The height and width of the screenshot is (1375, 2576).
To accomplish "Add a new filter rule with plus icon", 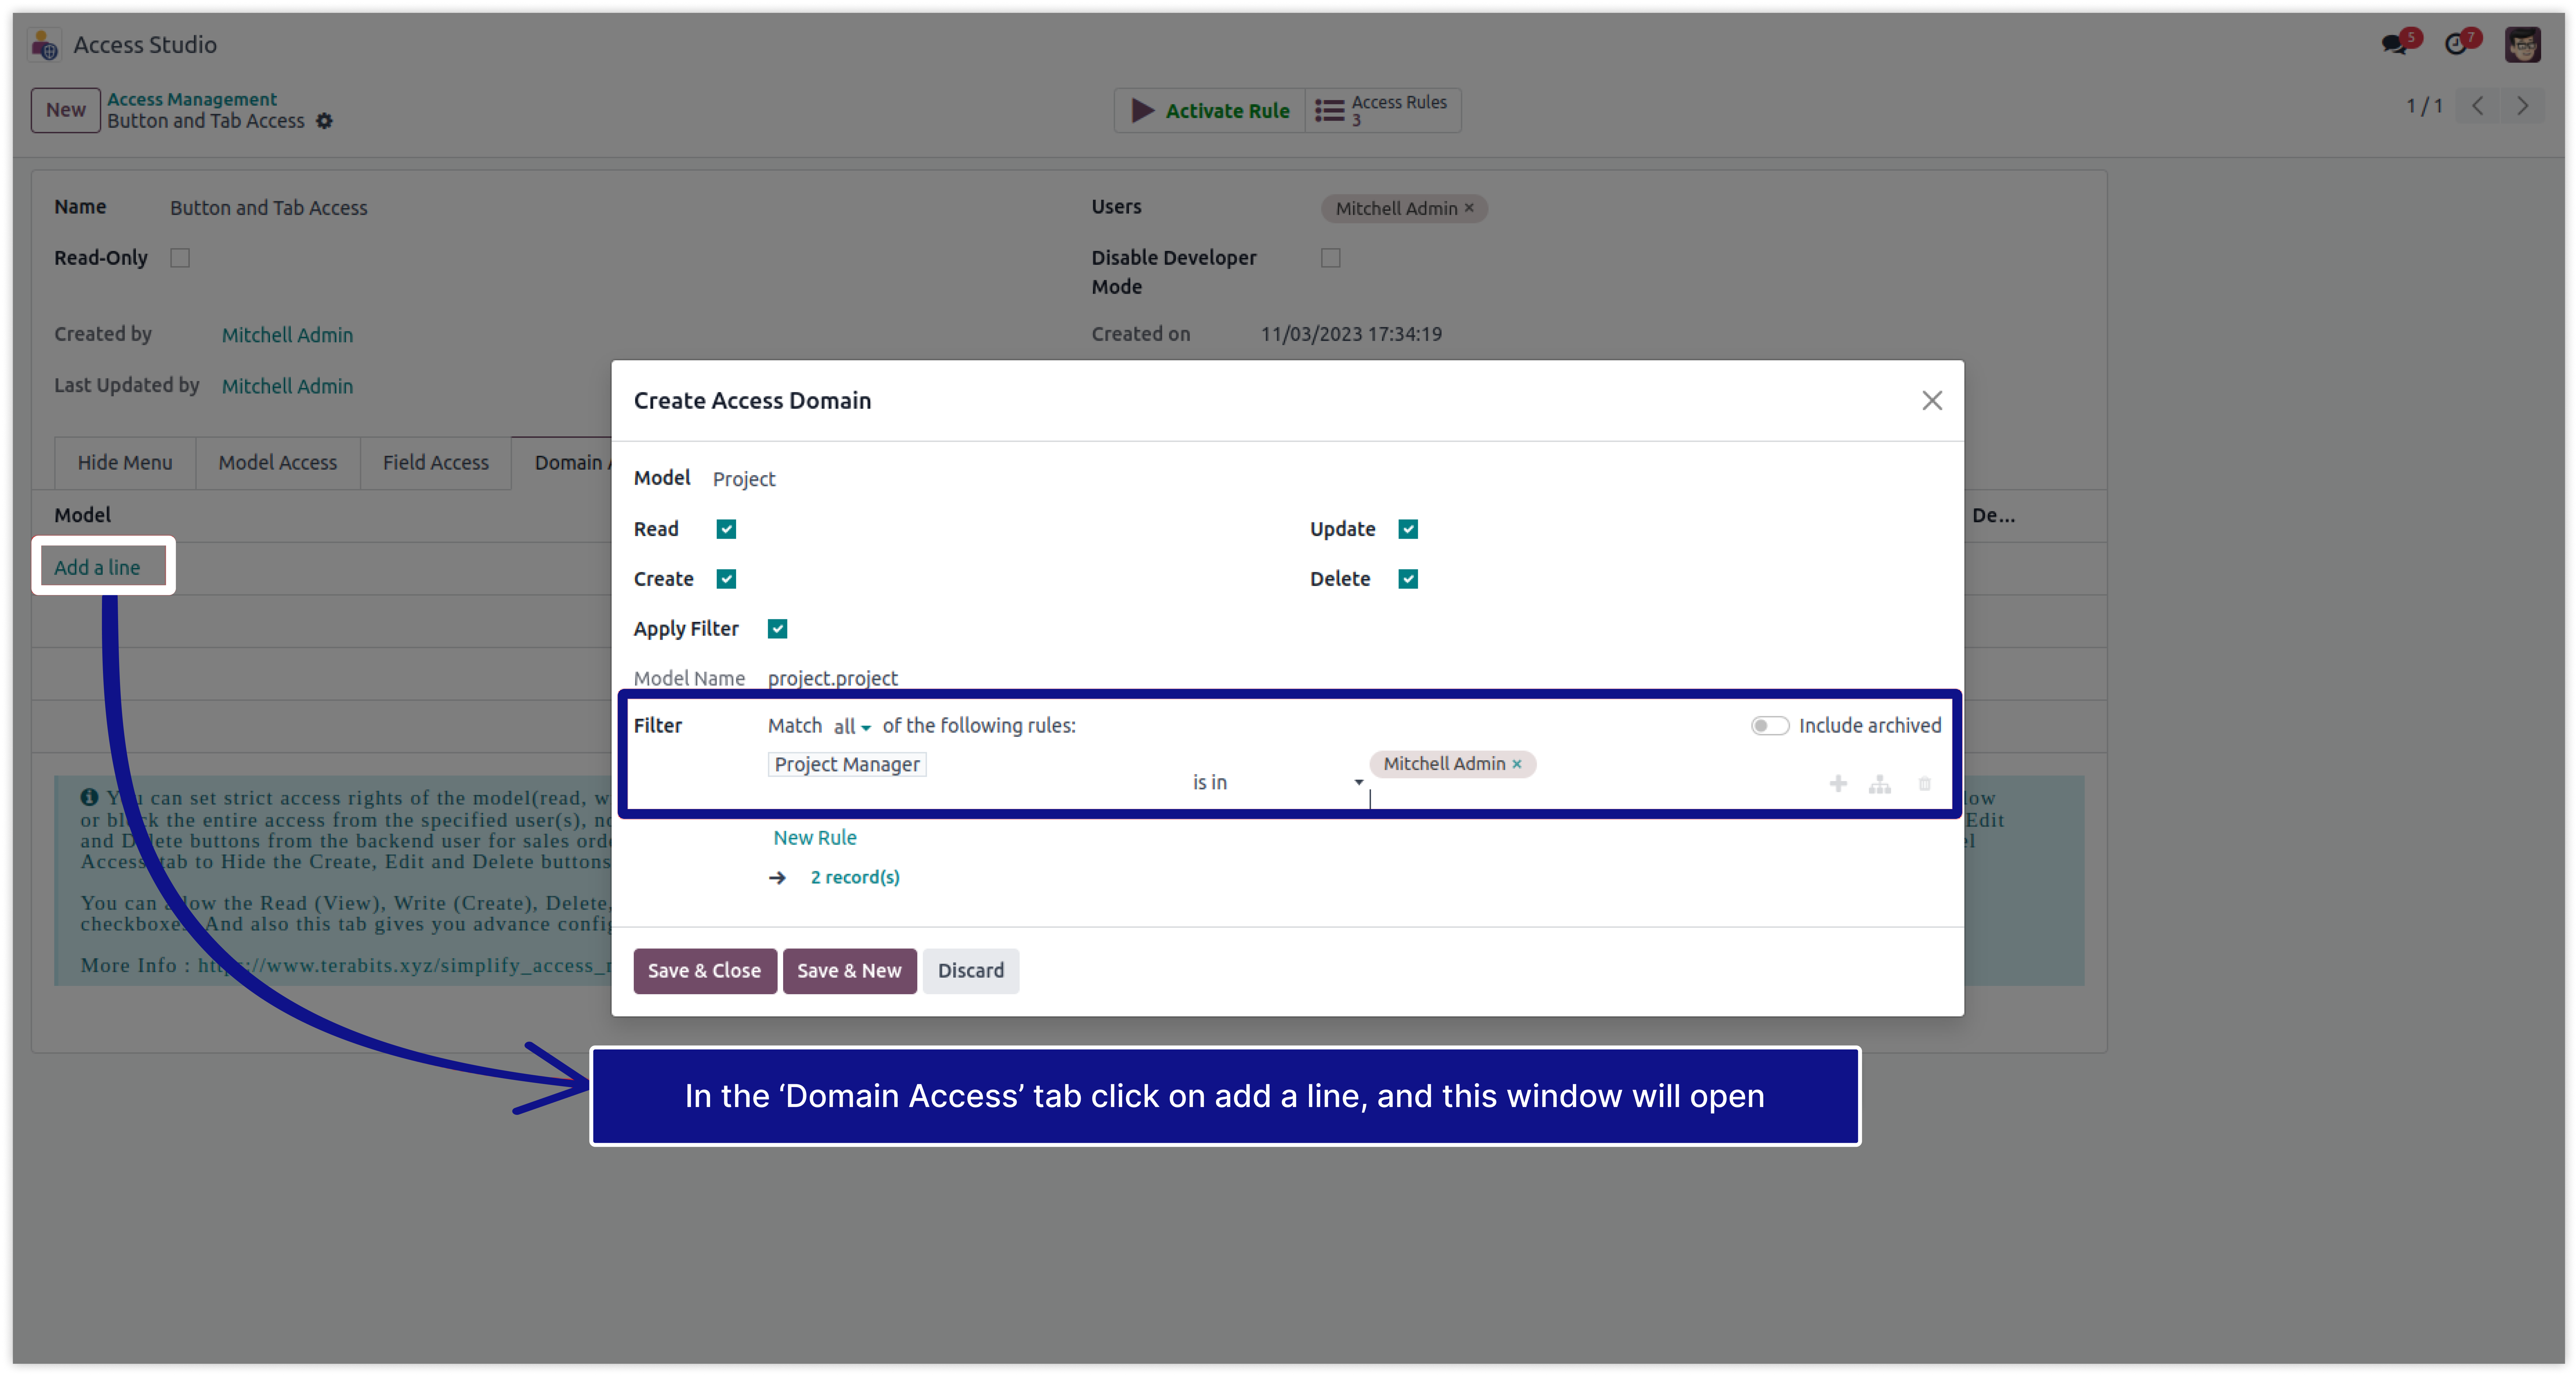I will pos(1838,784).
